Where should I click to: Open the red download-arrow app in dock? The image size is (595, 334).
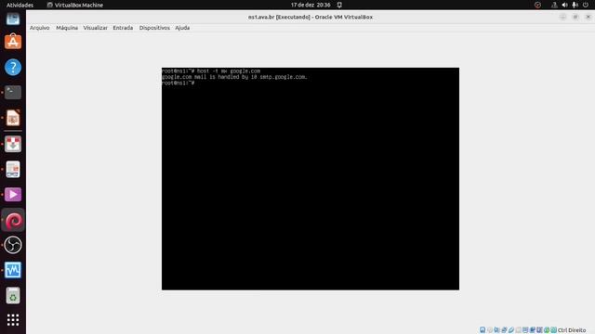tap(13, 144)
